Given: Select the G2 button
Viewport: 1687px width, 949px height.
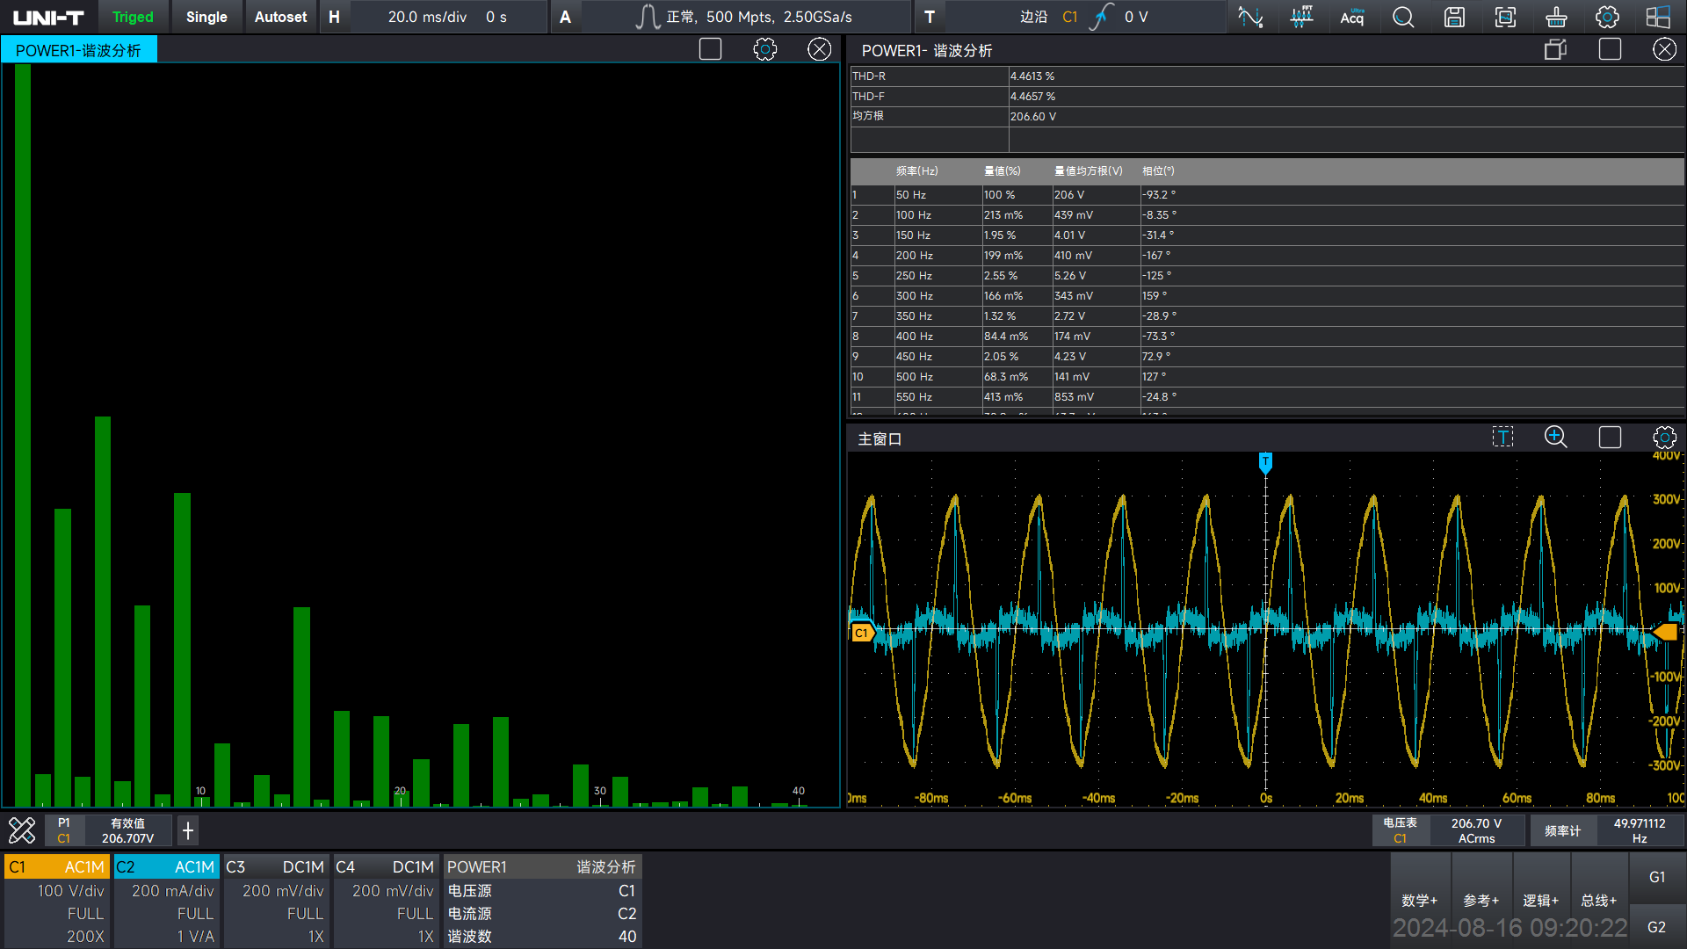Looking at the screenshot, I should click(x=1657, y=927).
